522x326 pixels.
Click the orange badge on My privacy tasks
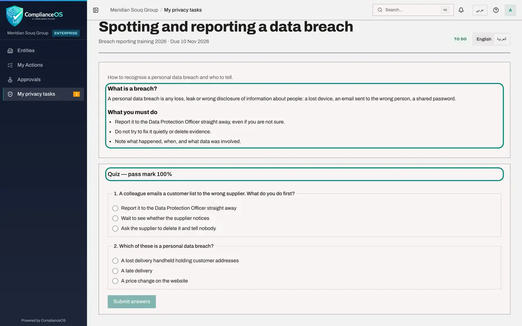pos(76,94)
